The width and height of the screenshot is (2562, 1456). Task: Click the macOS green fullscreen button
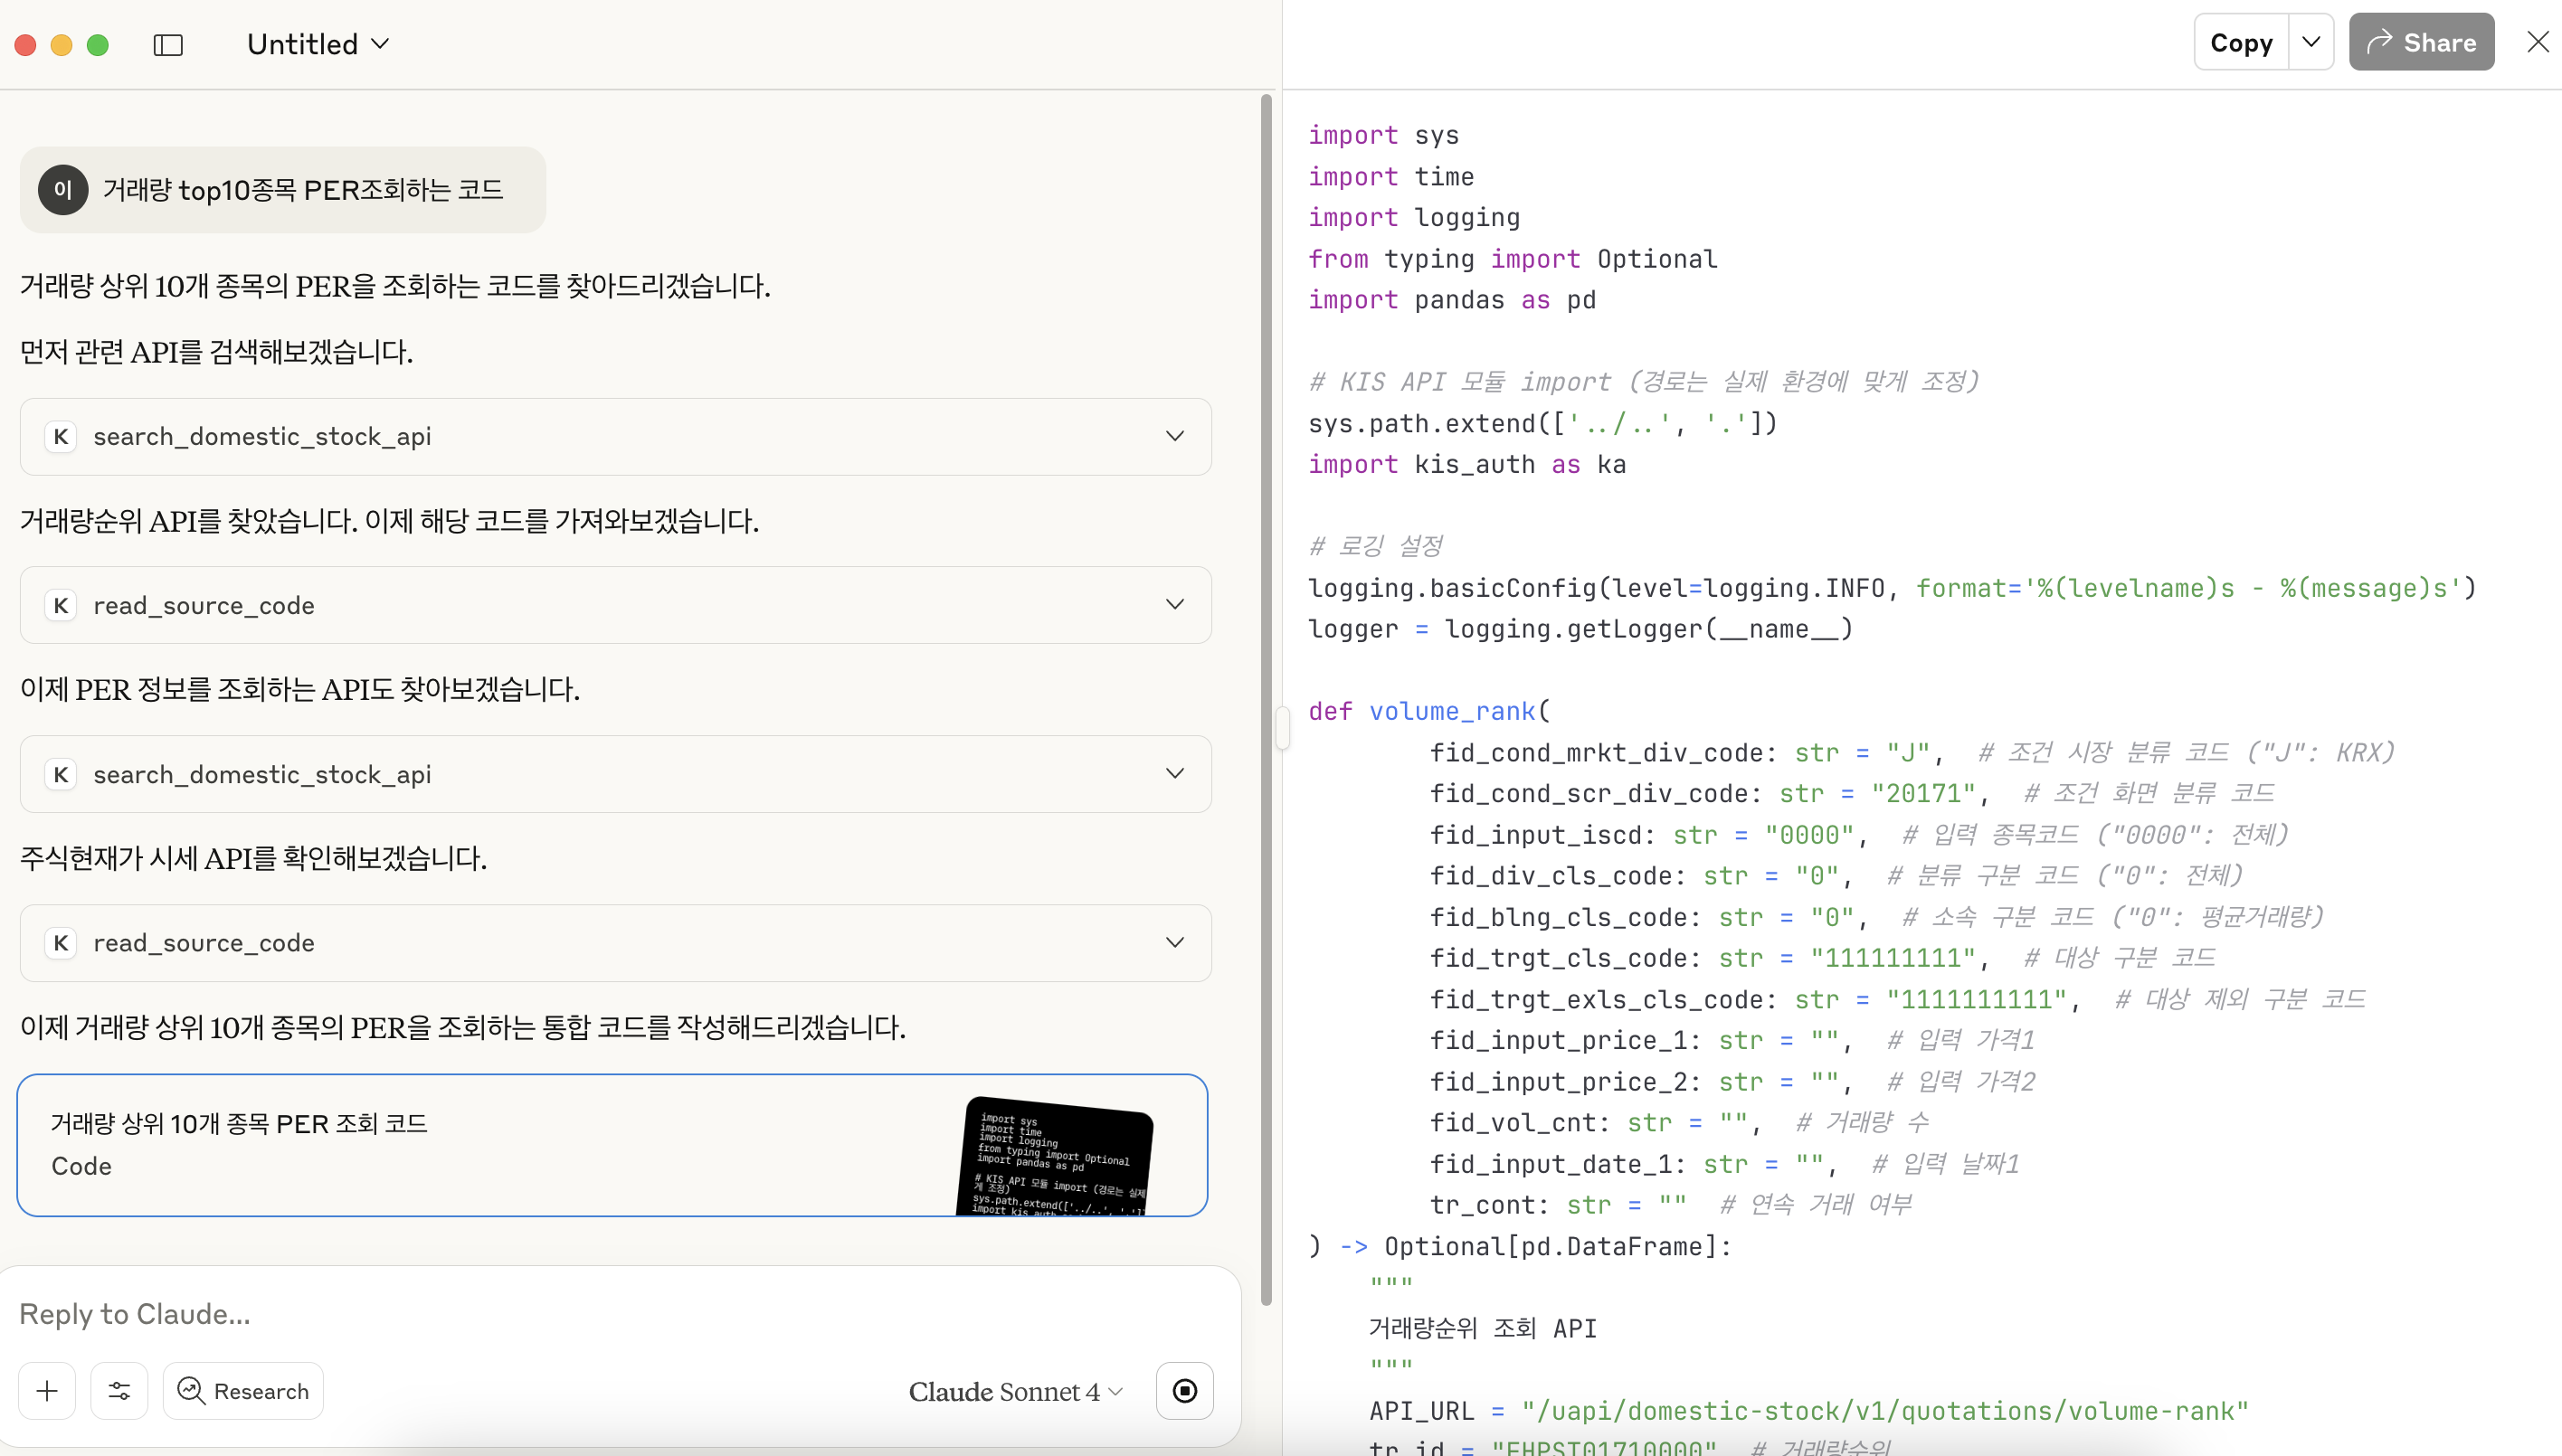pos(97,45)
